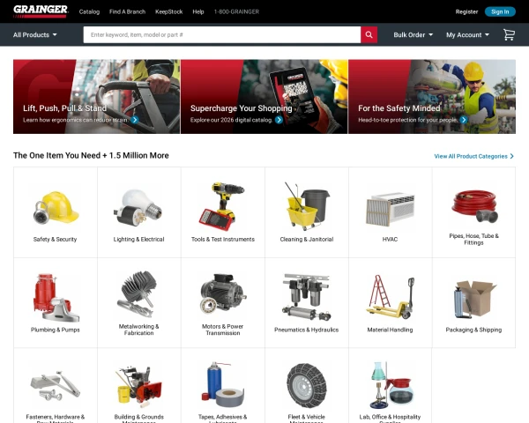The height and width of the screenshot is (423, 529).
Task: Open Metalworking & Fabrication image
Action: click(138, 293)
